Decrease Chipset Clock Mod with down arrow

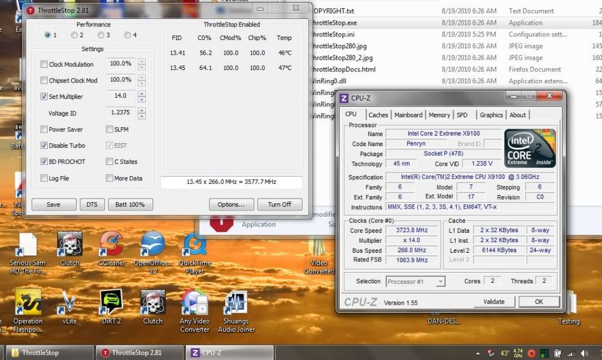click(x=142, y=84)
